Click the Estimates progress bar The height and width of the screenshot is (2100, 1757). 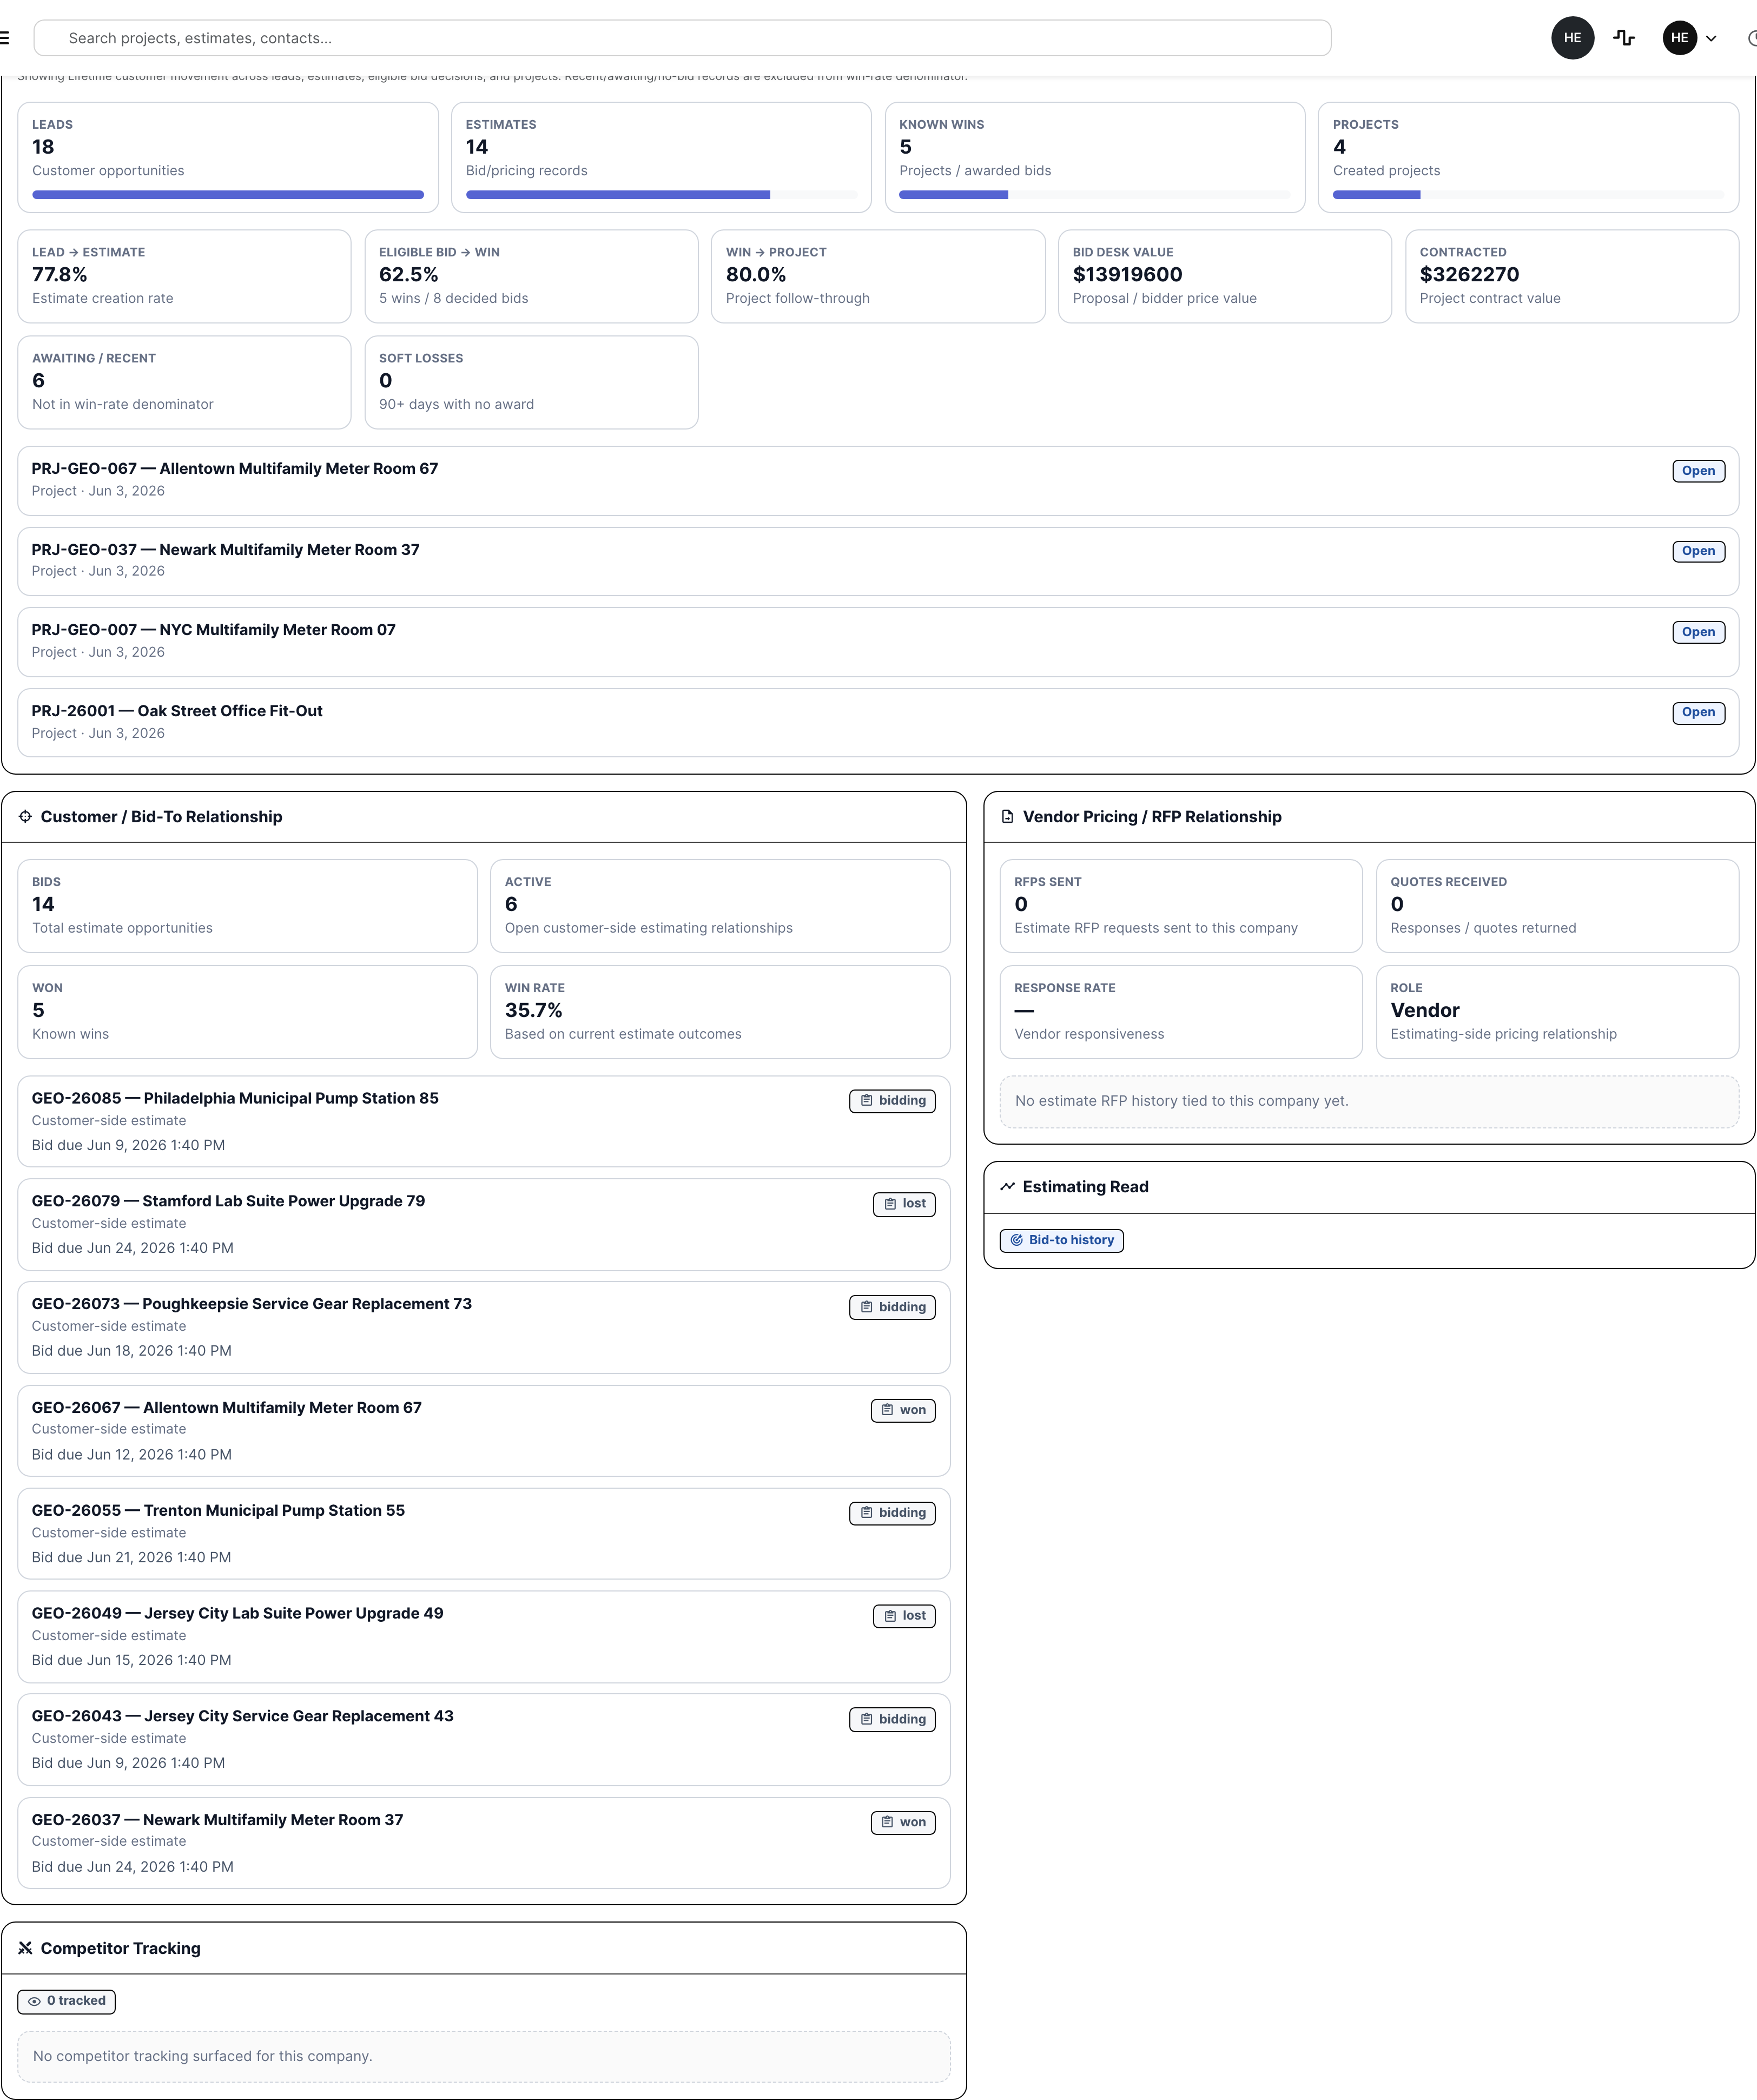[x=661, y=195]
